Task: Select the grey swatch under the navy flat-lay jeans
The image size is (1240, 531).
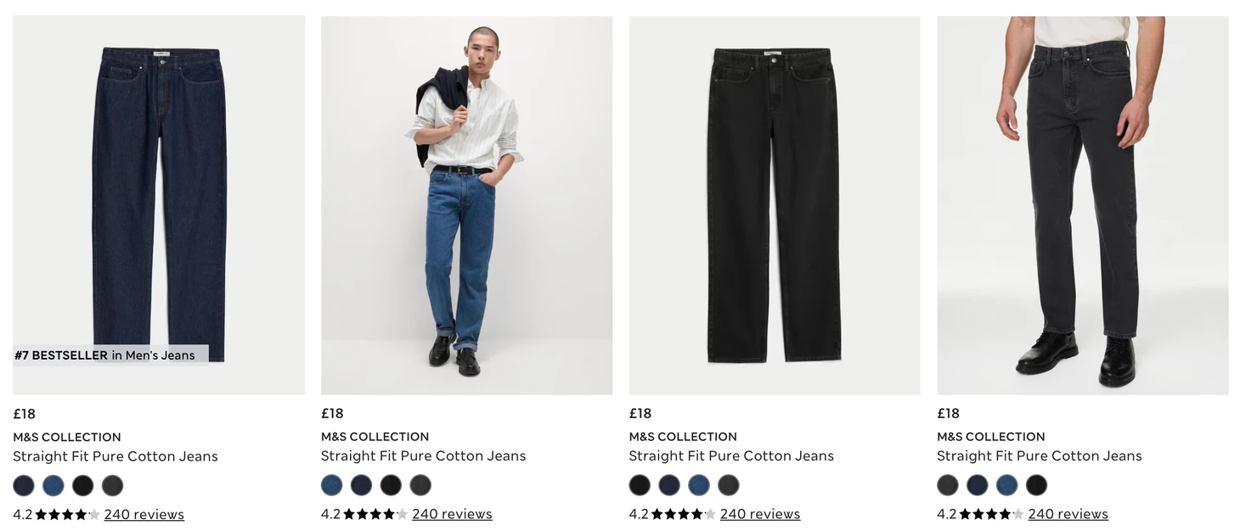Action: (x=112, y=485)
